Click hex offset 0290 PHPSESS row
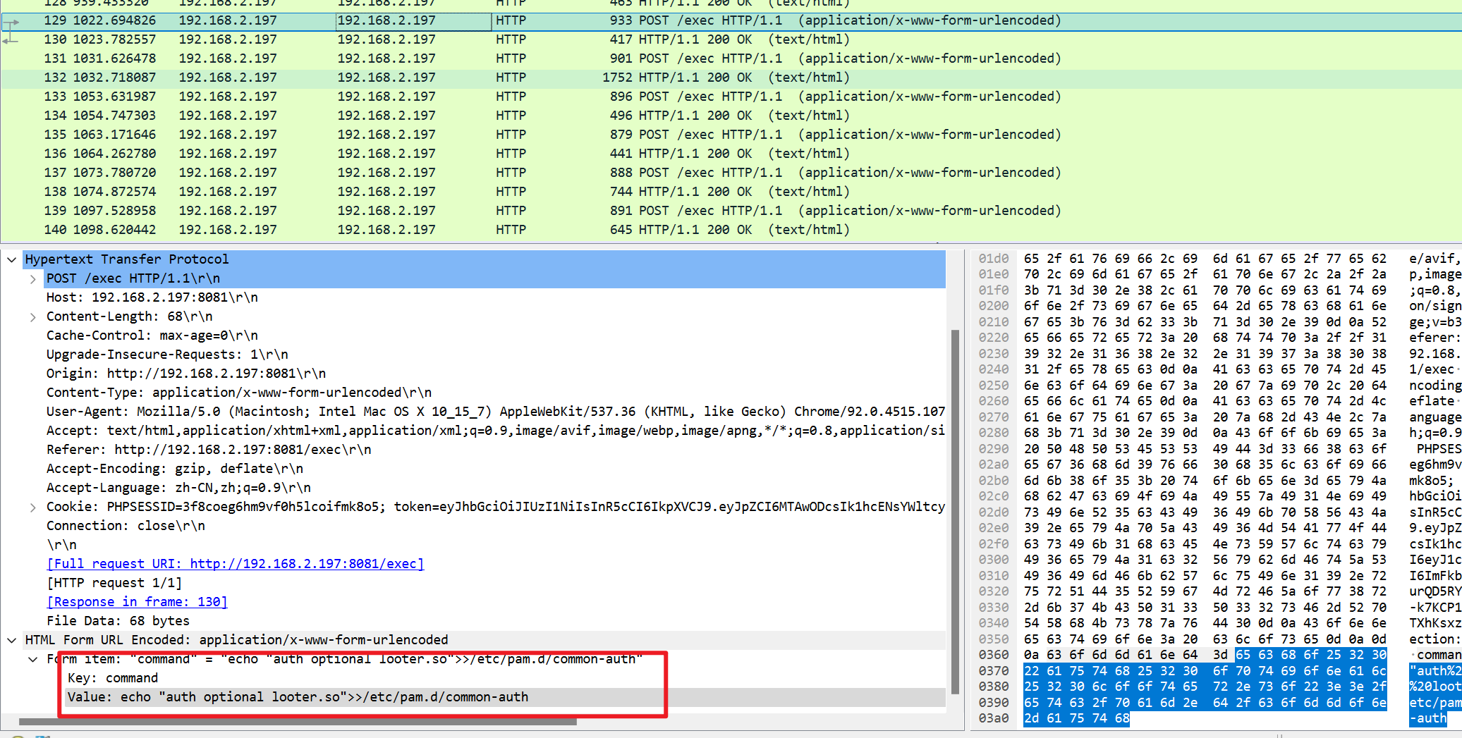The height and width of the screenshot is (738, 1462). pos(1217,449)
